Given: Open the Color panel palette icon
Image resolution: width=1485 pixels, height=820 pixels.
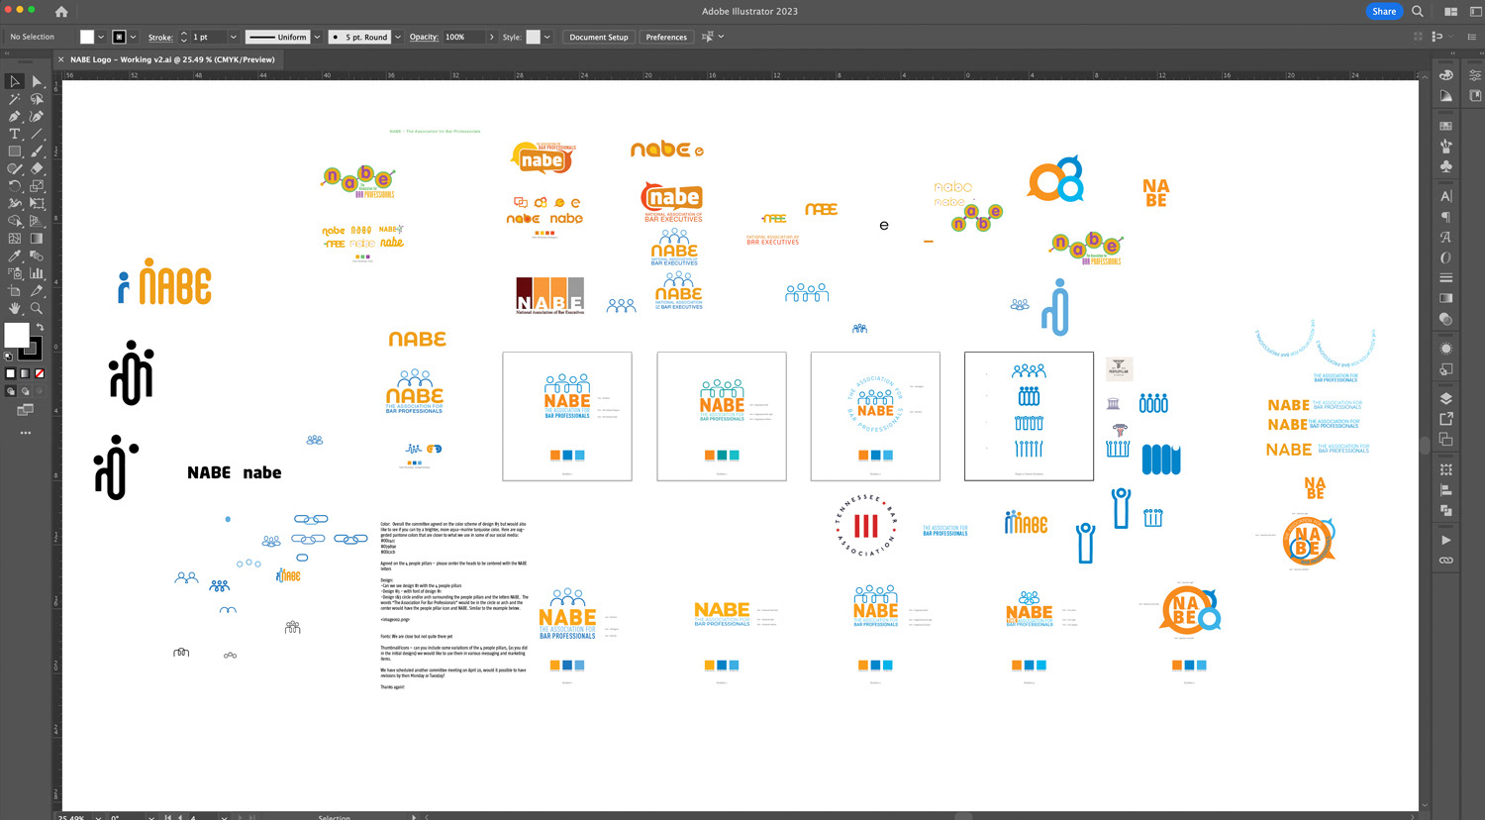Looking at the screenshot, I should (x=1446, y=75).
